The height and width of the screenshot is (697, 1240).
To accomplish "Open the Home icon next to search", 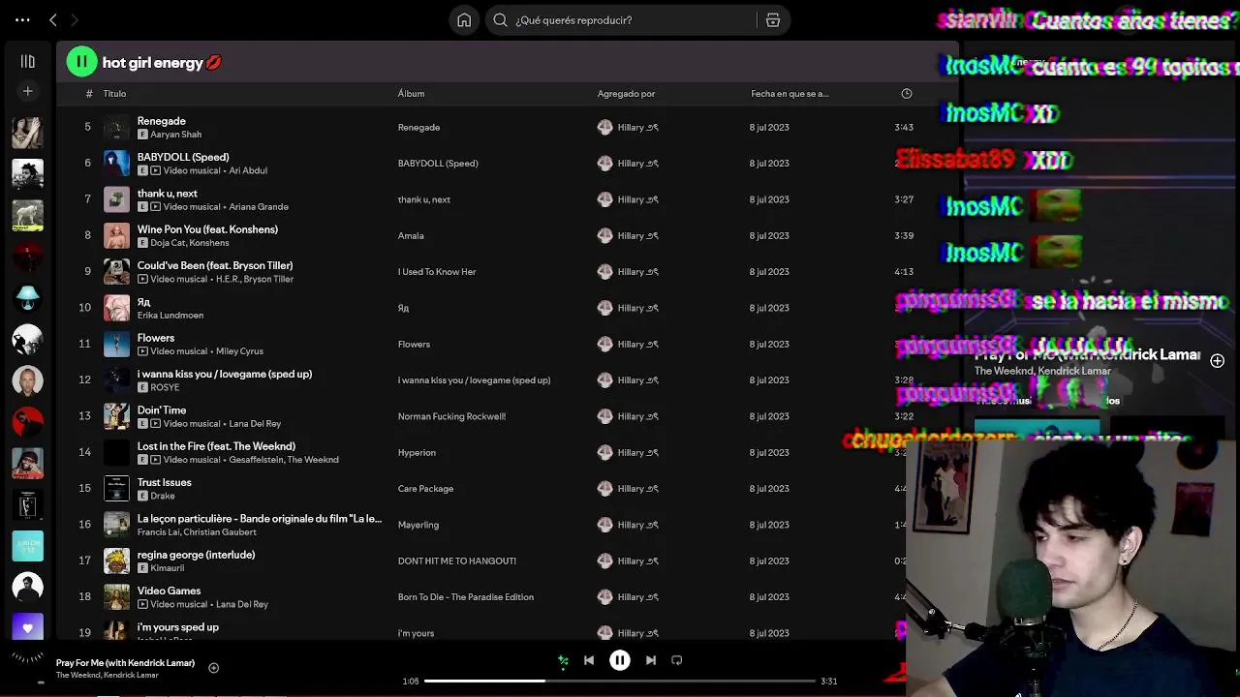I will click(464, 19).
